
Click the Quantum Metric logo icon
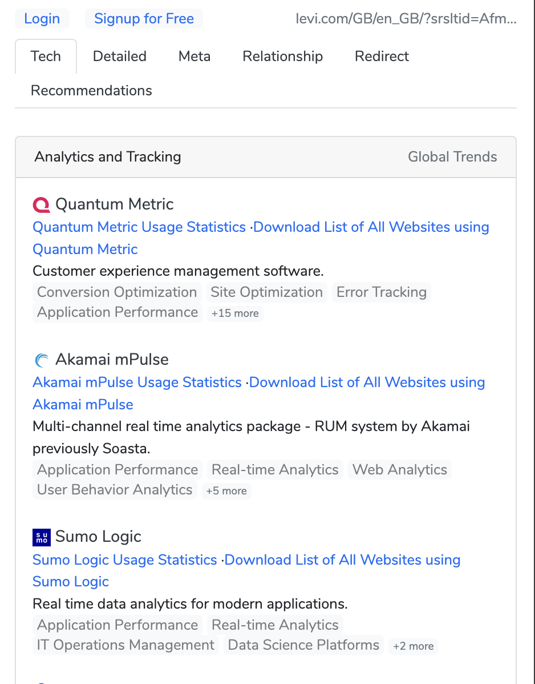40,204
